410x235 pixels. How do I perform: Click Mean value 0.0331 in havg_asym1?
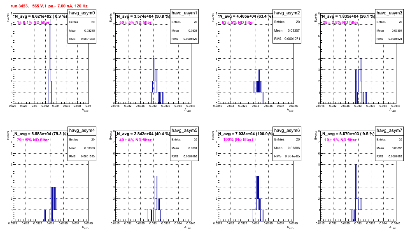pos(193,31)
